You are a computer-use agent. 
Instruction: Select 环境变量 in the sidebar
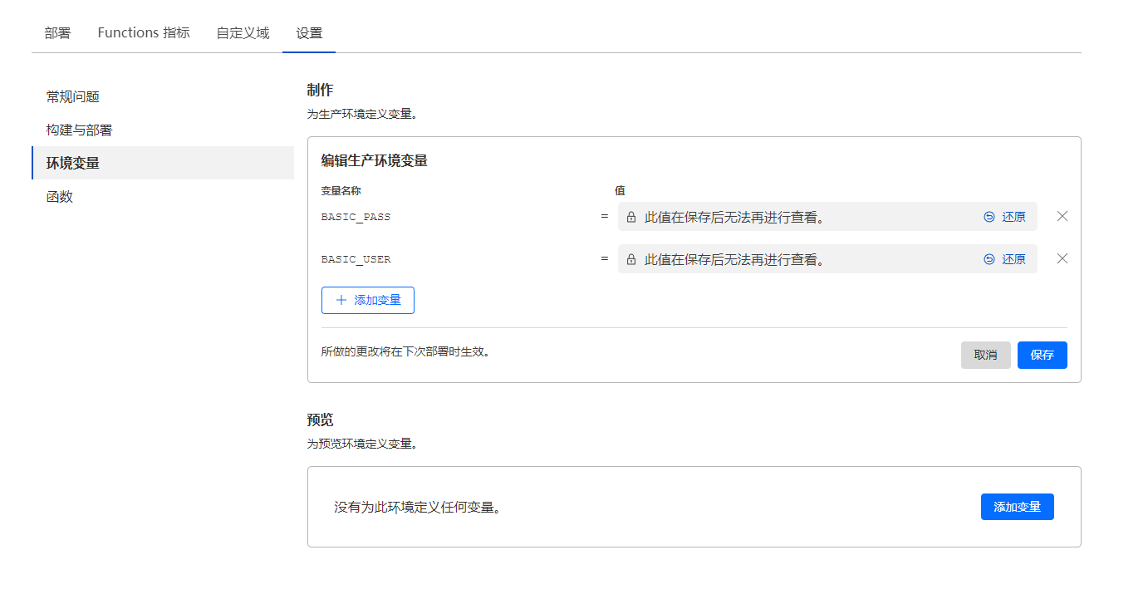73,164
